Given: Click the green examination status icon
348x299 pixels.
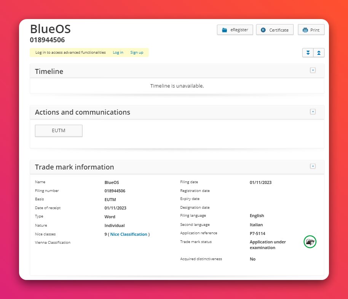Looking at the screenshot, I should (310, 241).
